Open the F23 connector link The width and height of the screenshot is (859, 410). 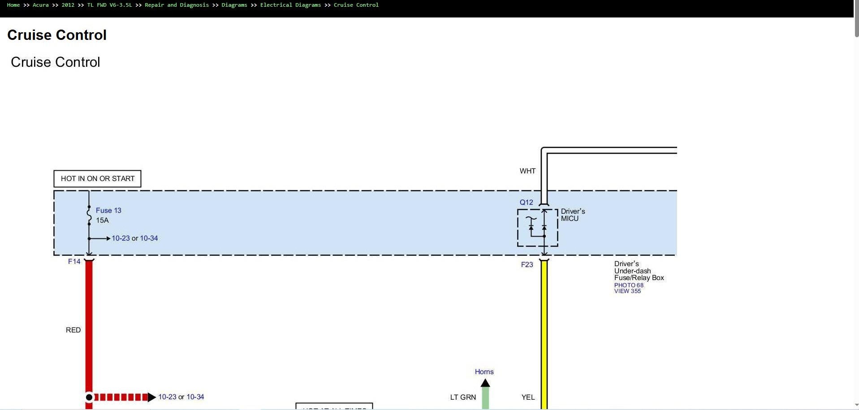[527, 264]
